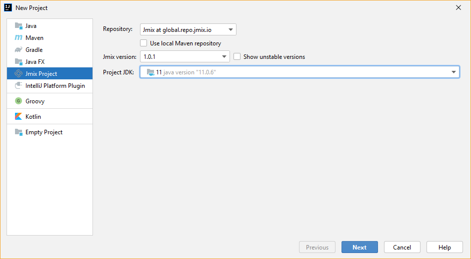Click the Maven 'm' icon
This screenshot has width=471, height=259.
[18, 38]
